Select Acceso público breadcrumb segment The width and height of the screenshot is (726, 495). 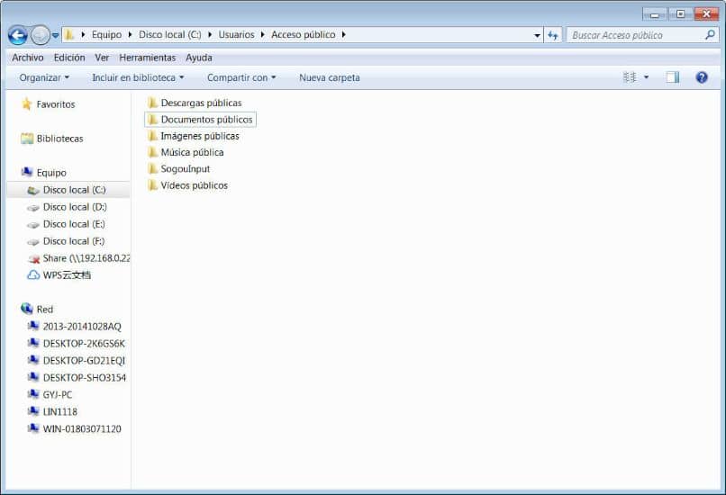304,35
